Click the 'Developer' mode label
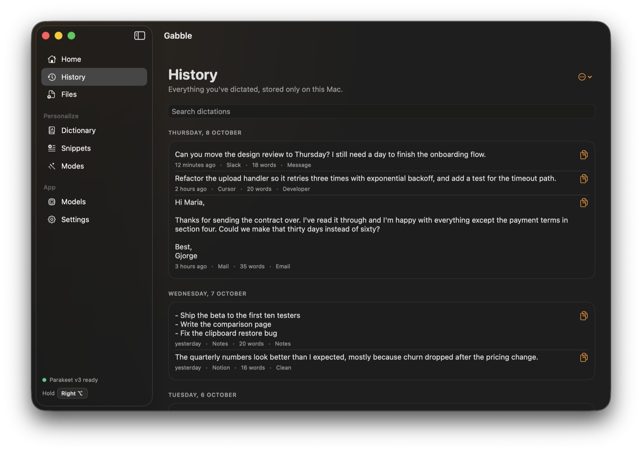Screen dimensions: 642x452 pyautogui.click(x=296, y=189)
